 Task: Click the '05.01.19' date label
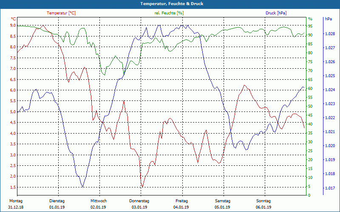(222, 207)
